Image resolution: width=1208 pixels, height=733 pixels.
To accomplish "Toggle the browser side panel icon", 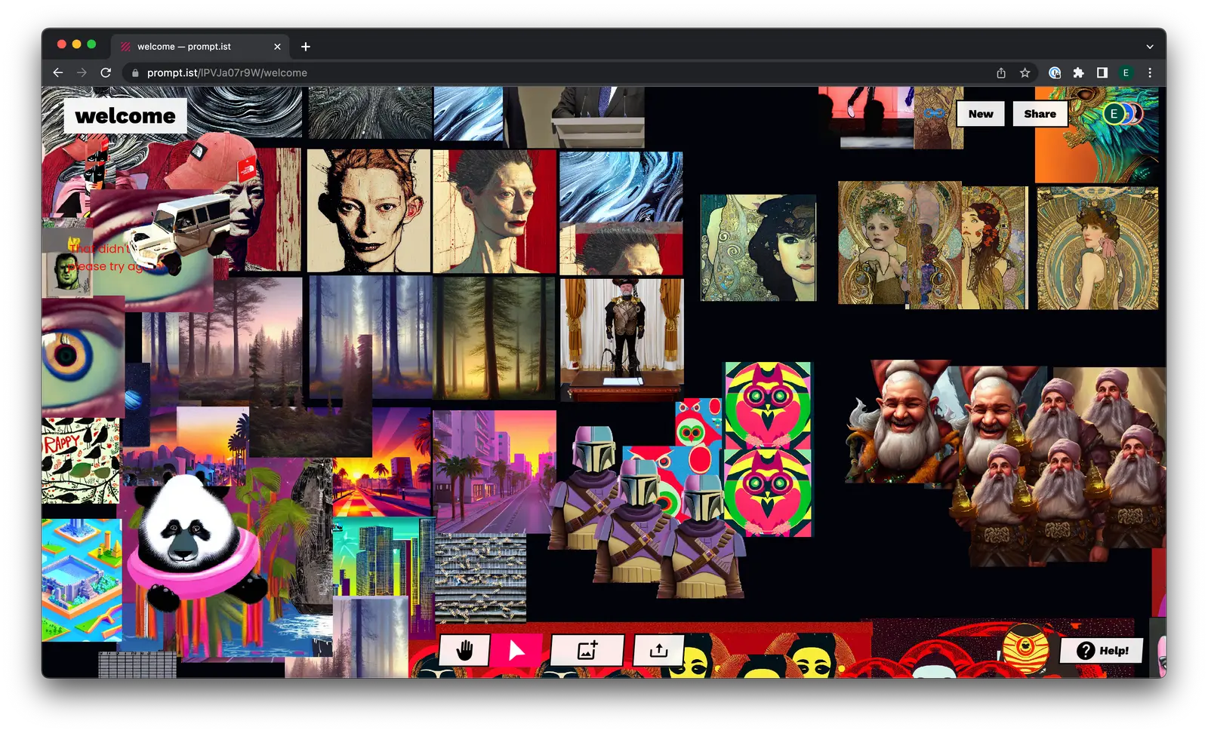I will [x=1102, y=73].
